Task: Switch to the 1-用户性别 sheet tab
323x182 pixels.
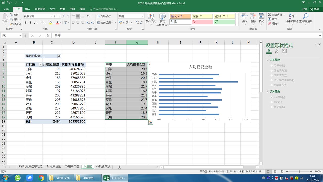Action: [x=54, y=167]
